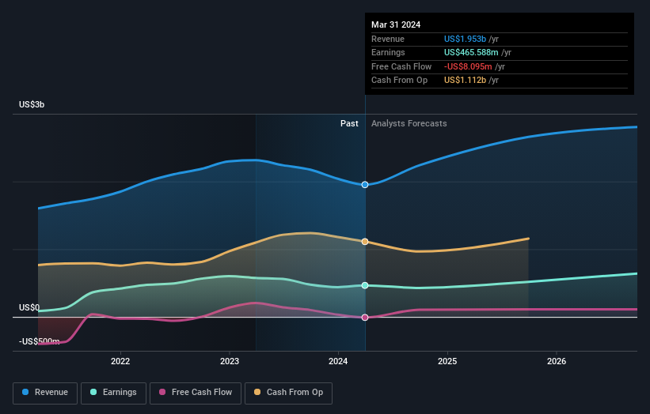Click the 2025 x-axis label
This screenshot has width=650, height=414.
tap(447, 362)
